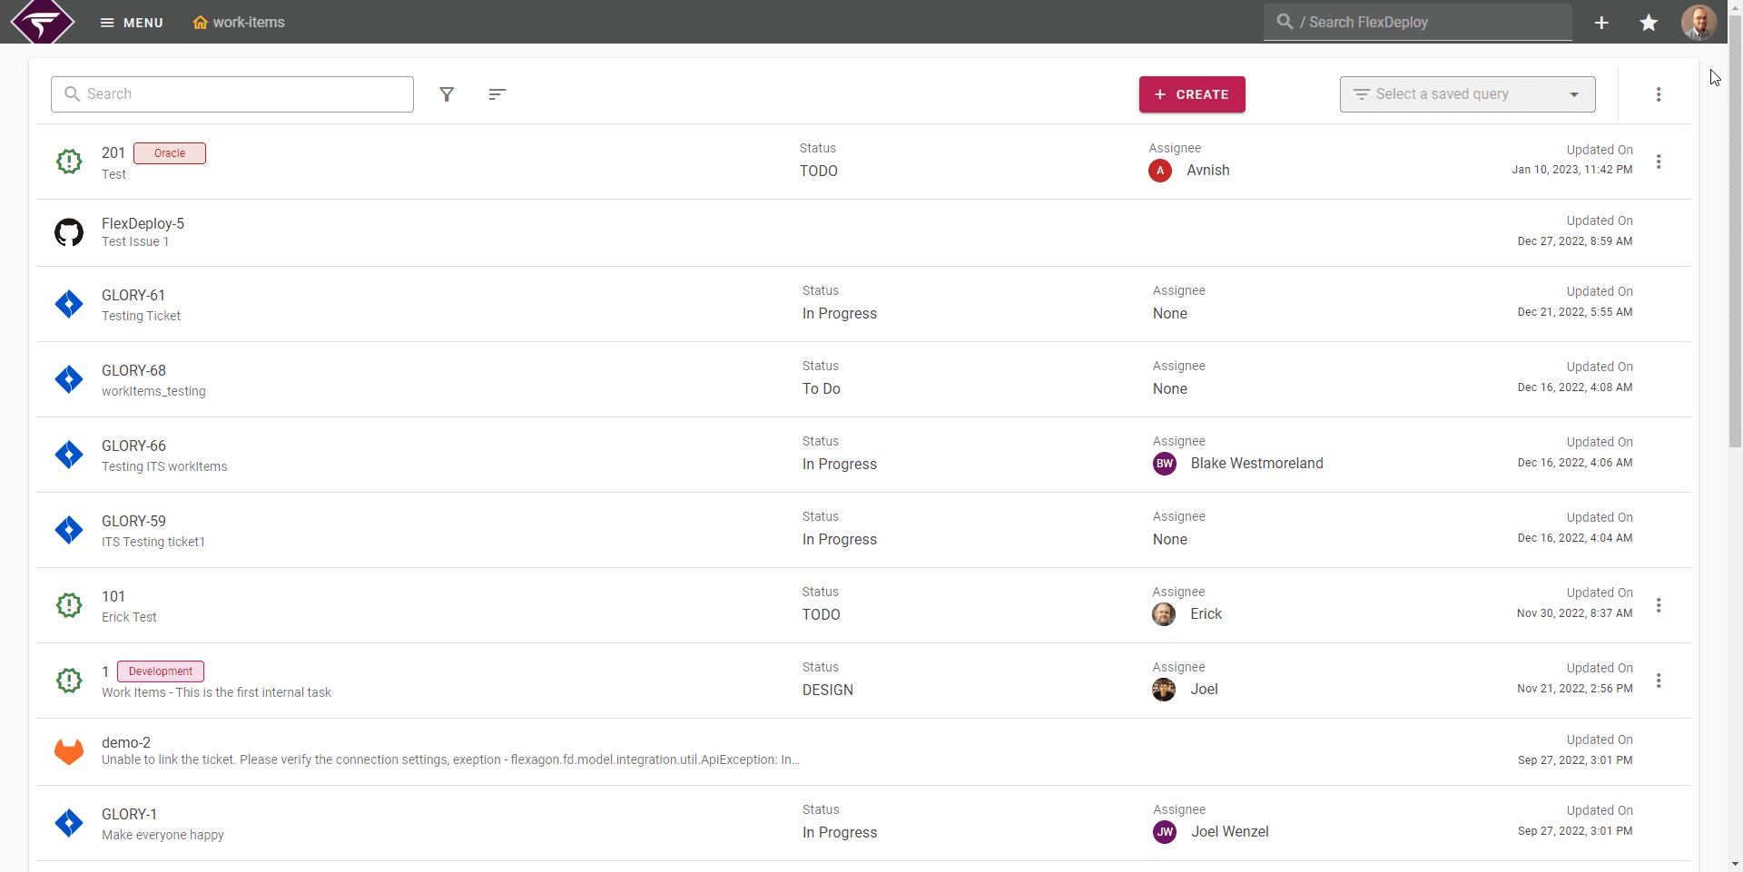Viewport: 1743px width, 872px height.
Task: Click Erick's assignee avatar photo
Action: click(1164, 614)
